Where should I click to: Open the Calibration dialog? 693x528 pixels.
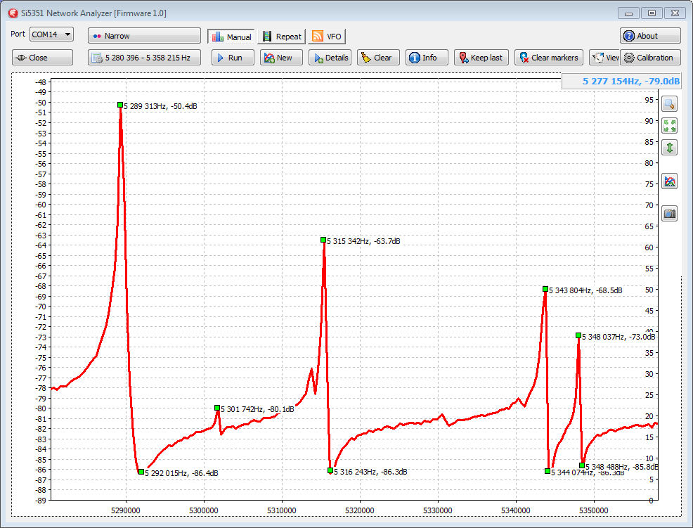click(x=650, y=58)
